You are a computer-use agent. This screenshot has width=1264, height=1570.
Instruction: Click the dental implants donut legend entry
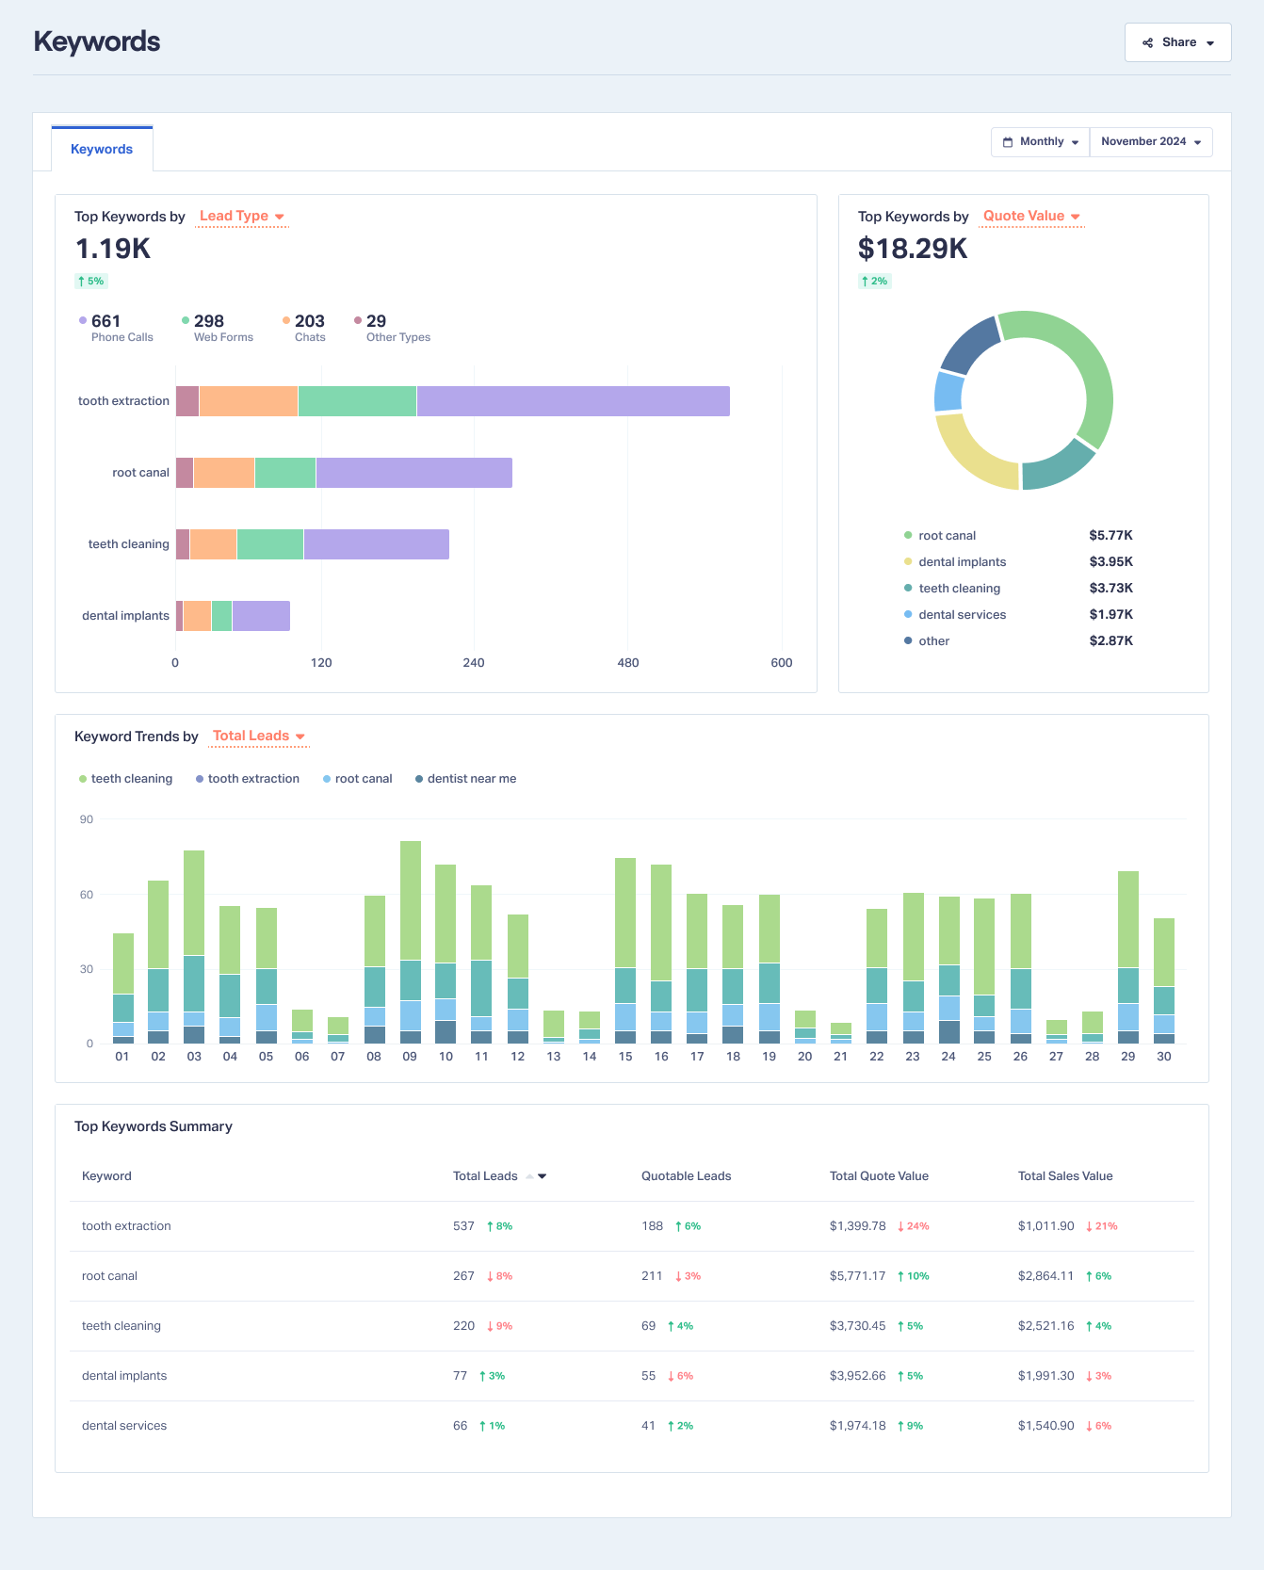[x=1018, y=561]
